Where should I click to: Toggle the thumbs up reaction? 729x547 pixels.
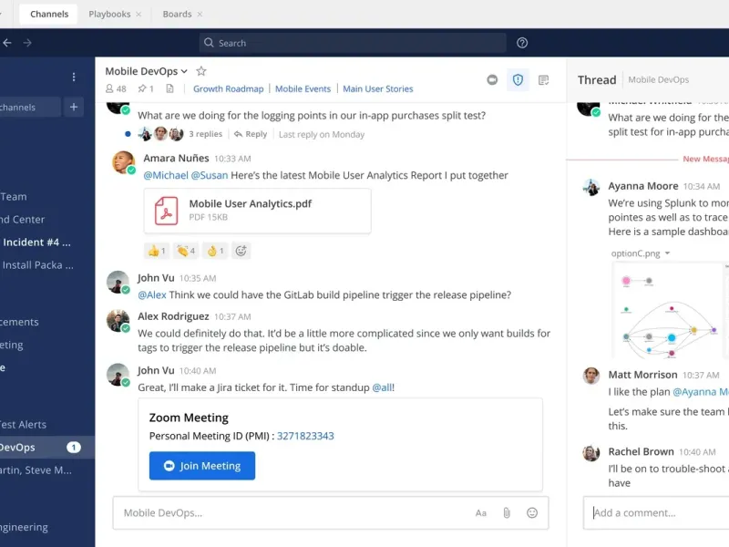pyautogui.click(x=157, y=252)
